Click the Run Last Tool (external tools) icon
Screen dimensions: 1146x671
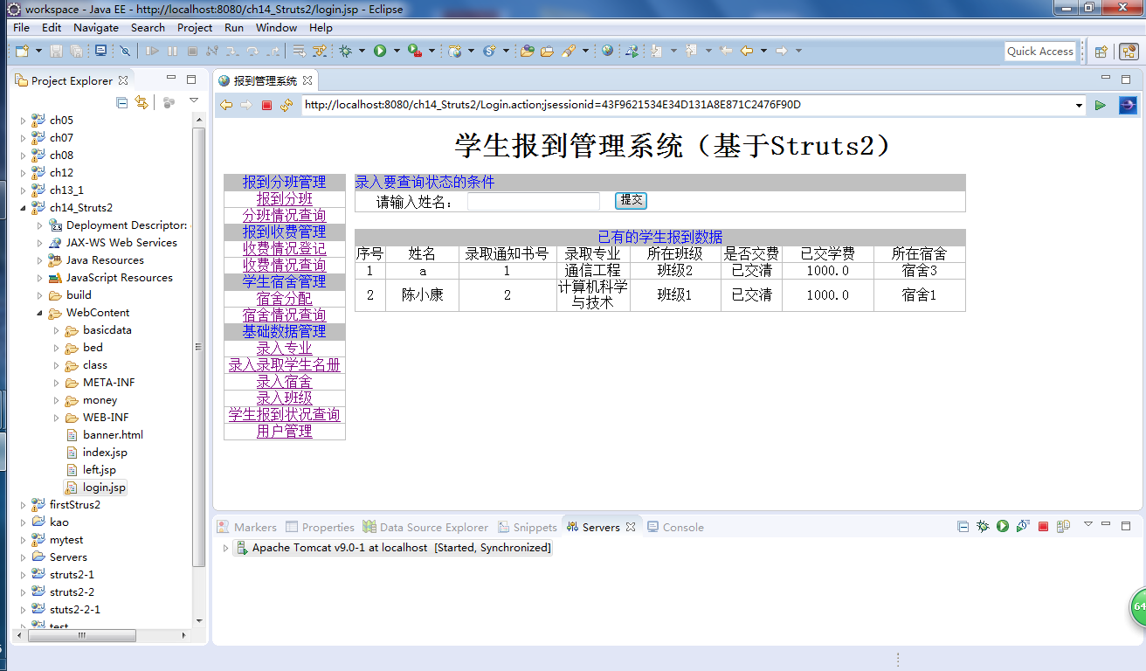(x=415, y=51)
